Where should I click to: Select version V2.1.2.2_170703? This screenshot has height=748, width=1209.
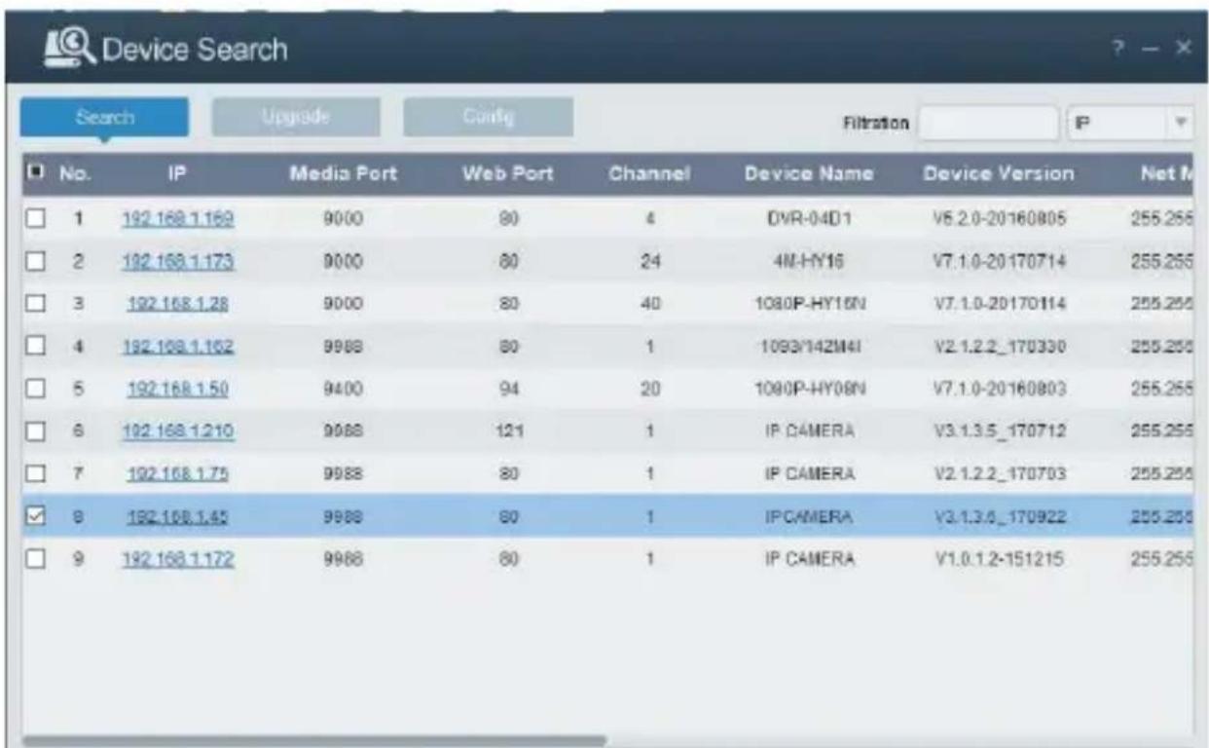(x=999, y=474)
